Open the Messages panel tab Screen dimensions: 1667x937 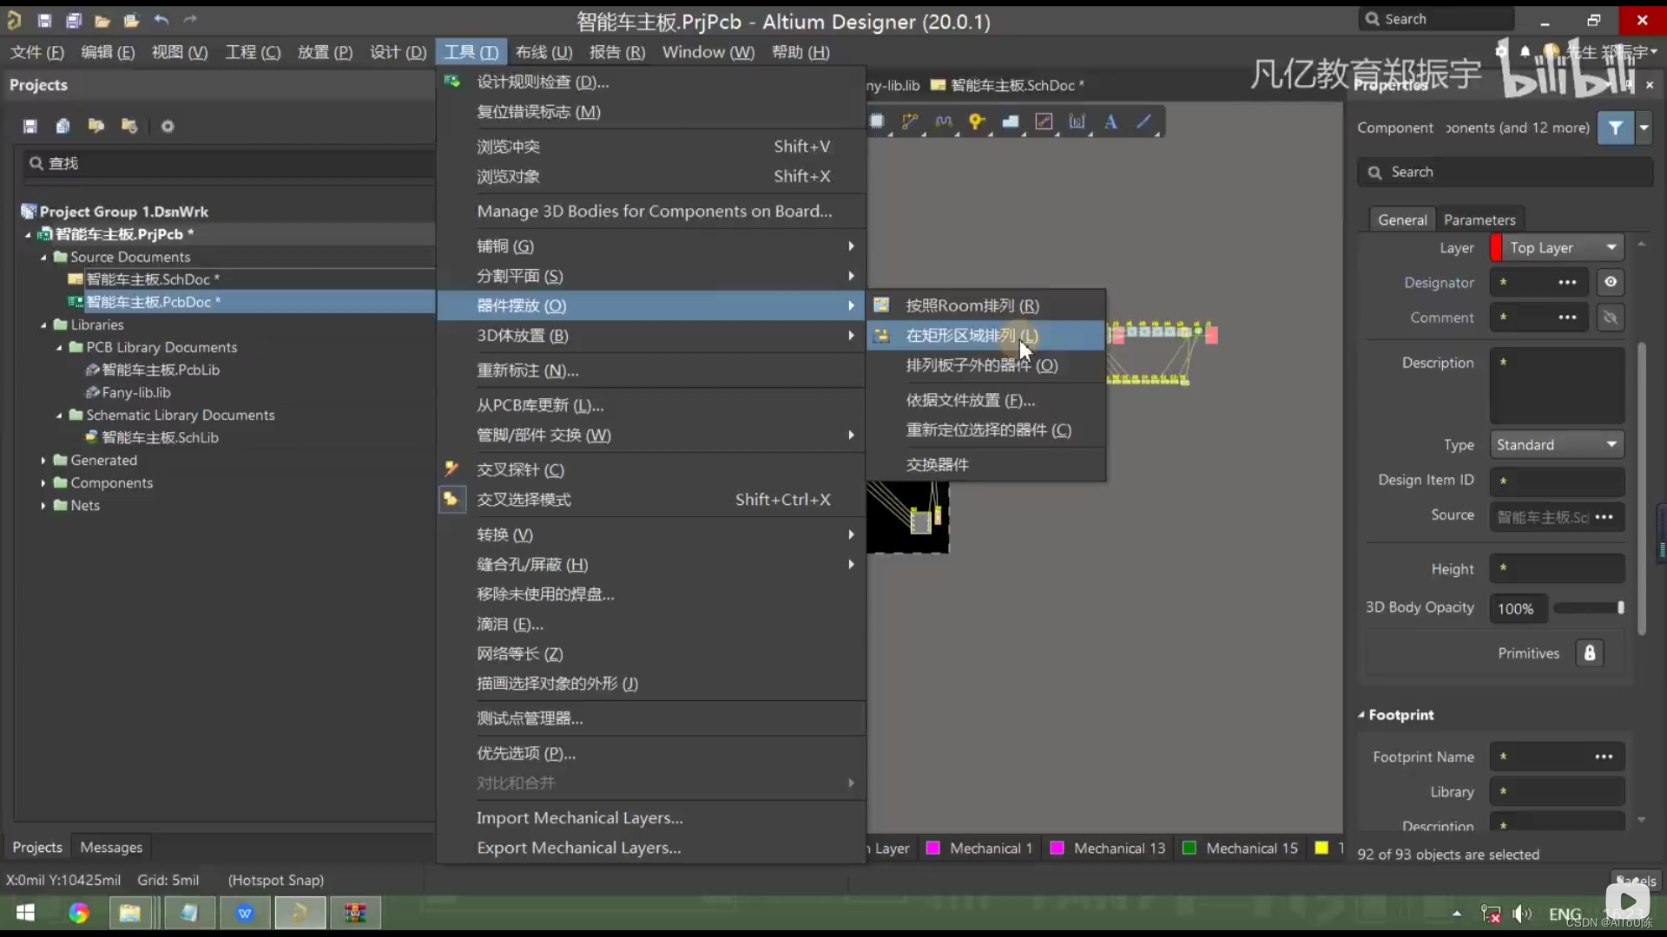(x=111, y=848)
